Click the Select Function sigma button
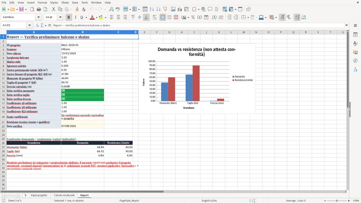The image size is (361, 203). click(x=42, y=25)
